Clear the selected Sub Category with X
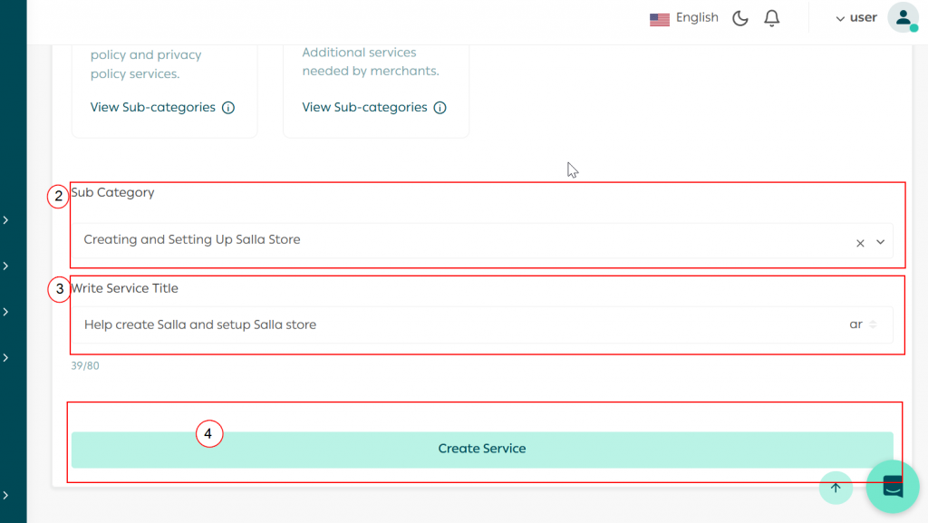Image resolution: width=928 pixels, height=523 pixels. click(860, 243)
